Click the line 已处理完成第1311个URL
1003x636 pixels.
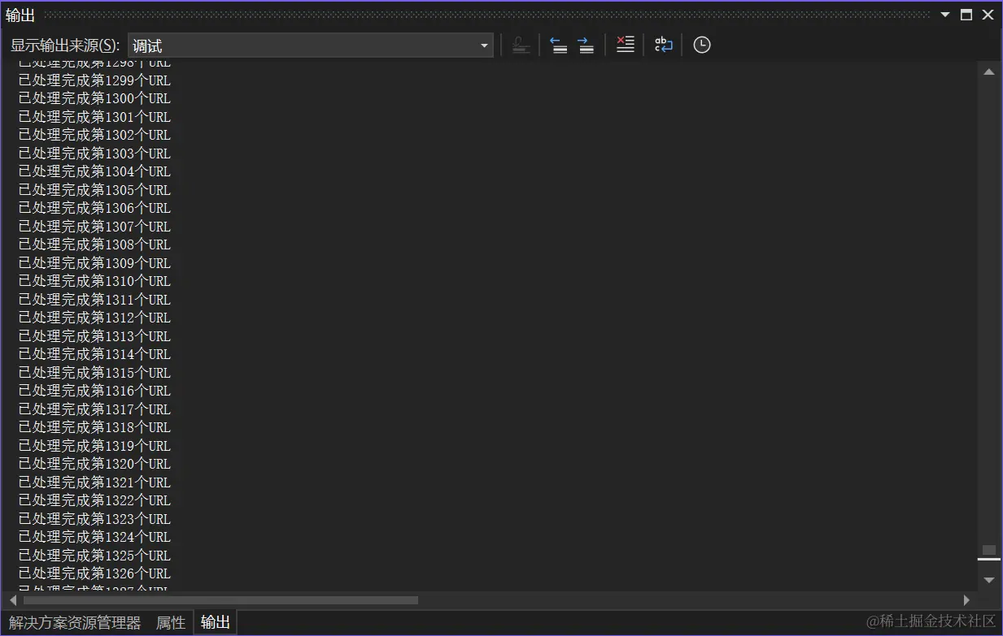[x=94, y=300]
